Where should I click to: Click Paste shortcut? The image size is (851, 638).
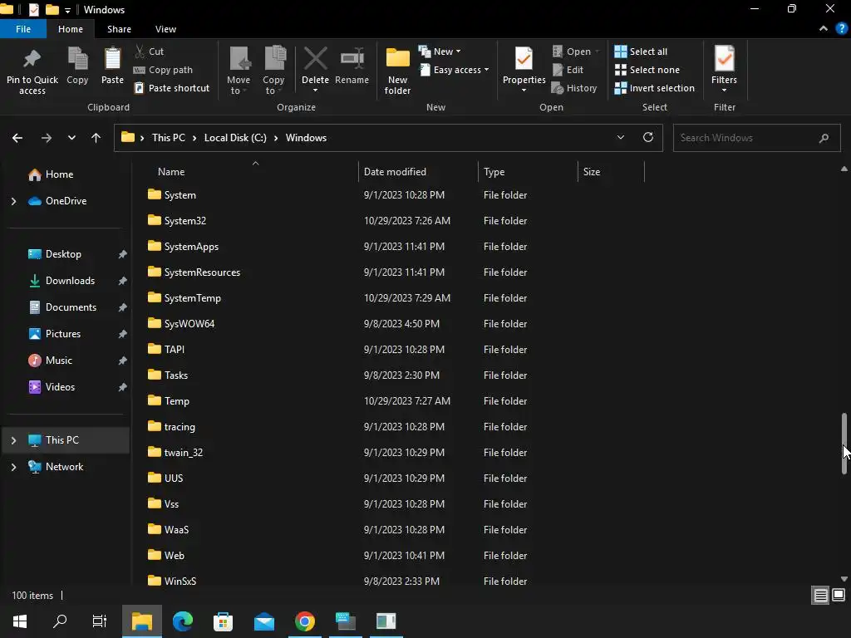[x=171, y=88]
